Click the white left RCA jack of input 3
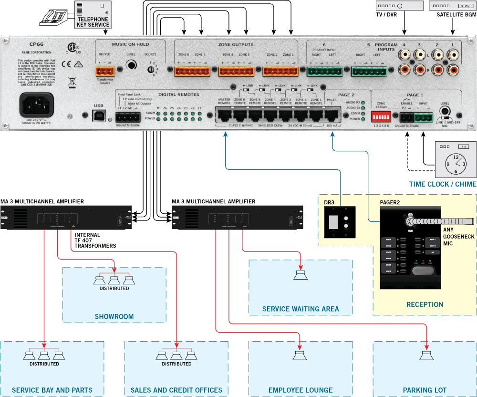Viewport: 477px width, 397px height. 420,55
